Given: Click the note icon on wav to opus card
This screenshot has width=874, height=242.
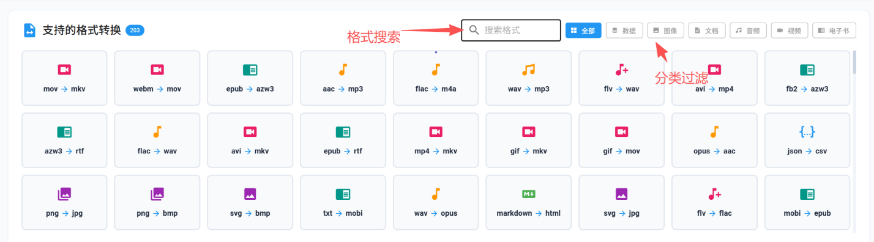Looking at the screenshot, I should pos(436,194).
